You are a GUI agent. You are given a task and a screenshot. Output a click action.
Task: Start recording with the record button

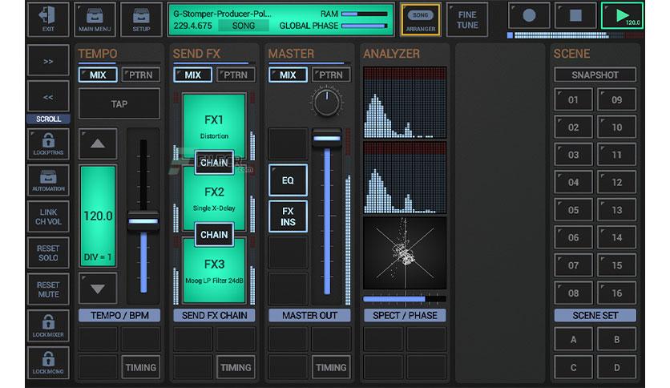tap(529, 16)
